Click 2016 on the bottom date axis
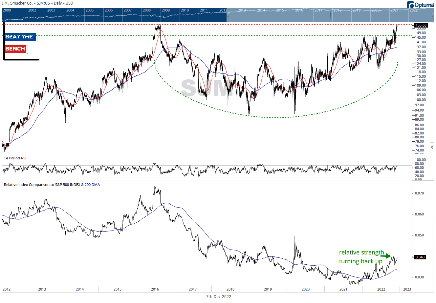This screenshot has height=303, width=436. [x=155, y=289]
